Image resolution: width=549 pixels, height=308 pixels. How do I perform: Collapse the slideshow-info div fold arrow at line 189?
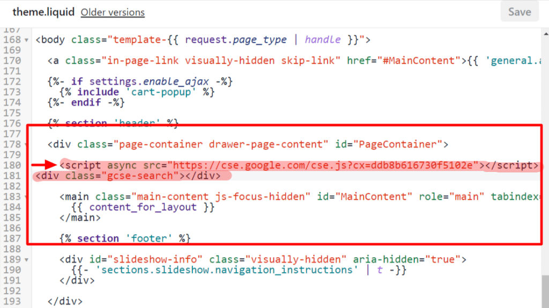click(26, 260)
